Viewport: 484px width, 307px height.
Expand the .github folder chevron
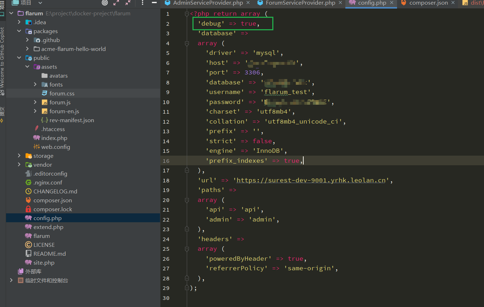[x=27, y=40]
